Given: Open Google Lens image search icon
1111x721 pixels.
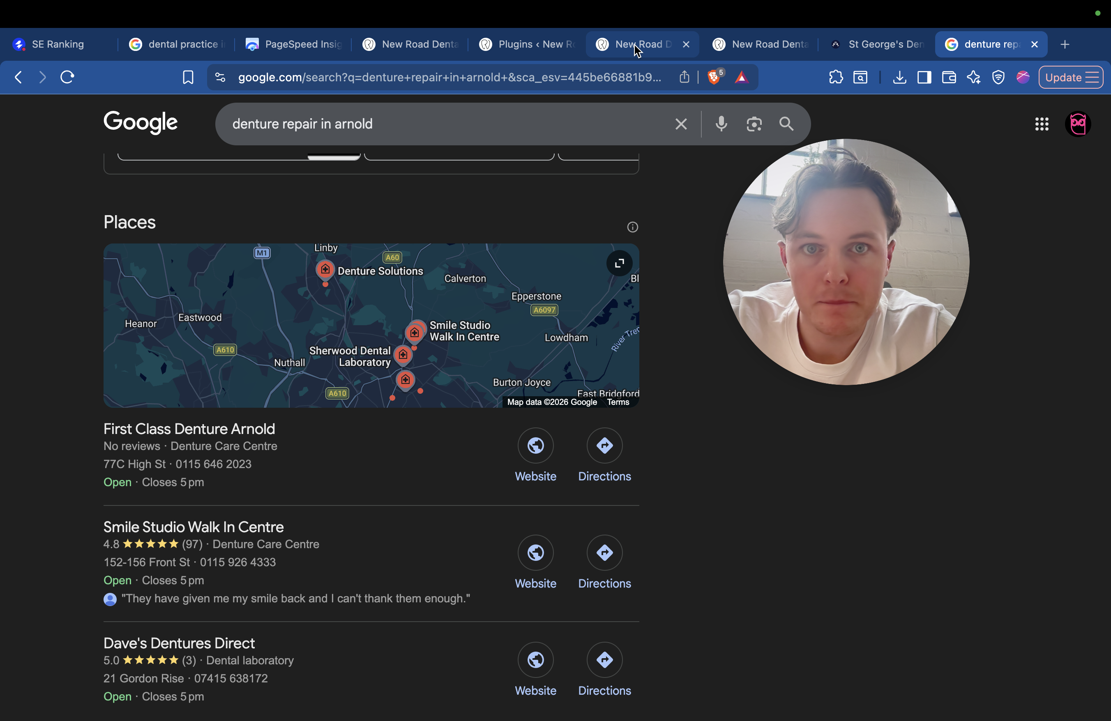Looking at the screenshot, I should (x=754, y=124).
